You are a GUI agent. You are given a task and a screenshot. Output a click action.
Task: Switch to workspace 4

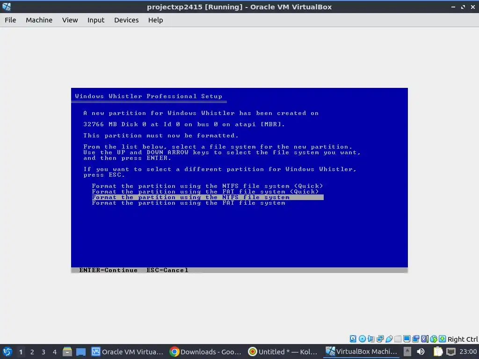(x=55, y=352)
